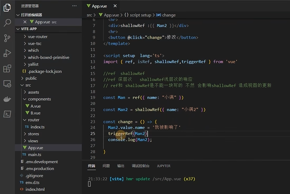290x194 pixels.
Task: Click the HTML icon beside index.html
Action: [x=21, y=189]
